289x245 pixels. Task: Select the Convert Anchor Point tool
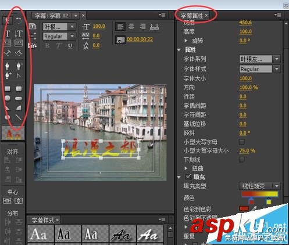19,75
